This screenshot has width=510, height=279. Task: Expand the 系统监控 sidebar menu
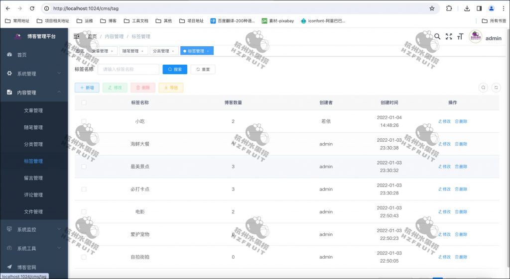[x=34, y=230]
